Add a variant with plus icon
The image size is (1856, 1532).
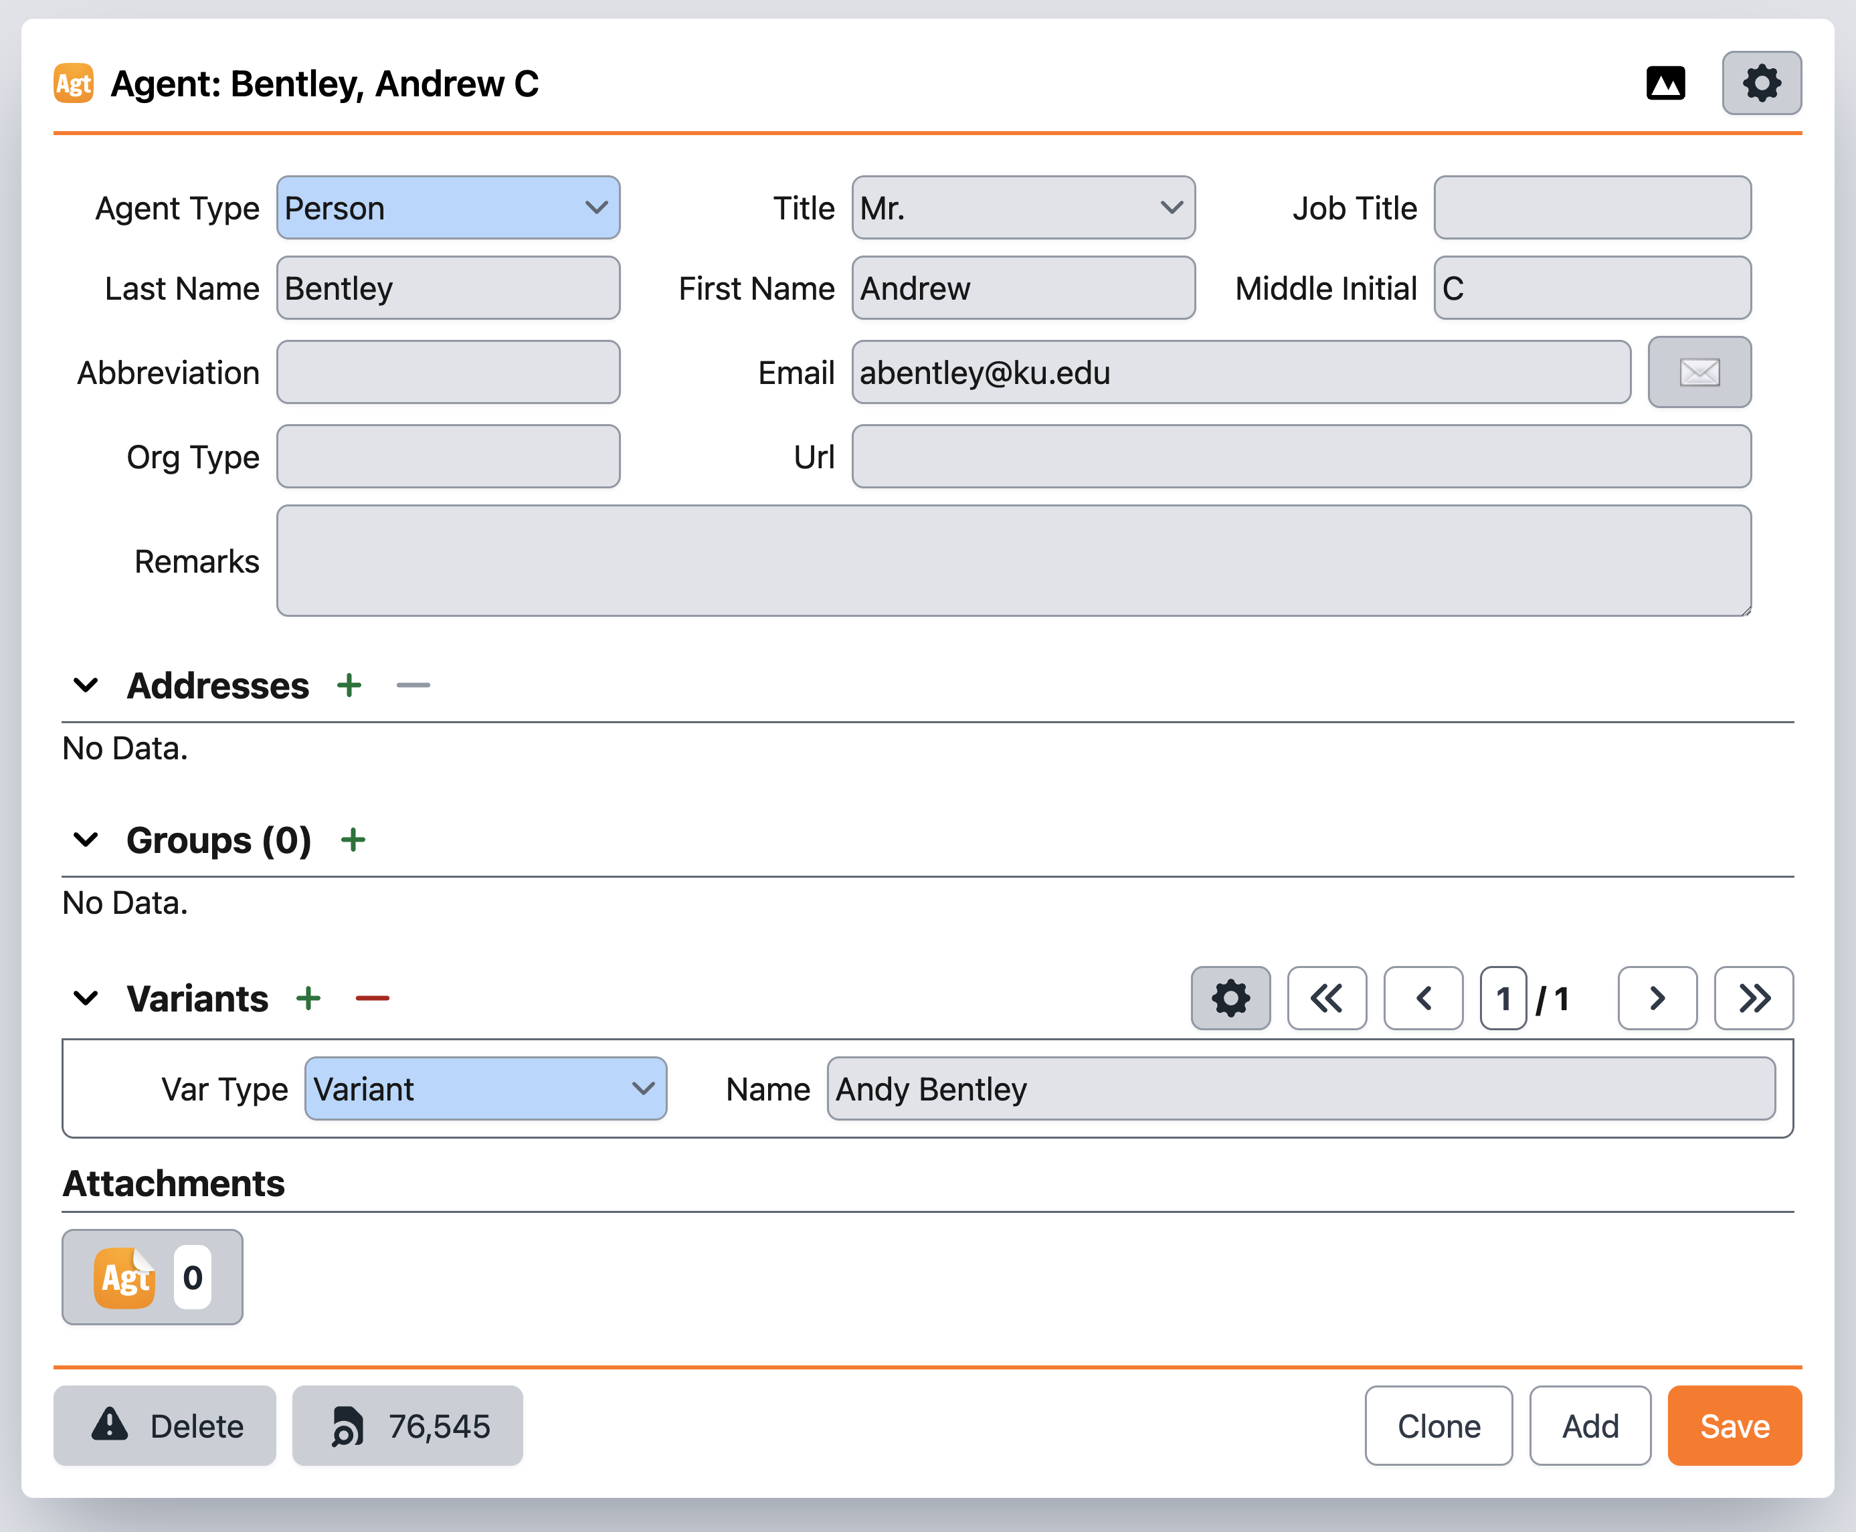tap(308, 999)
